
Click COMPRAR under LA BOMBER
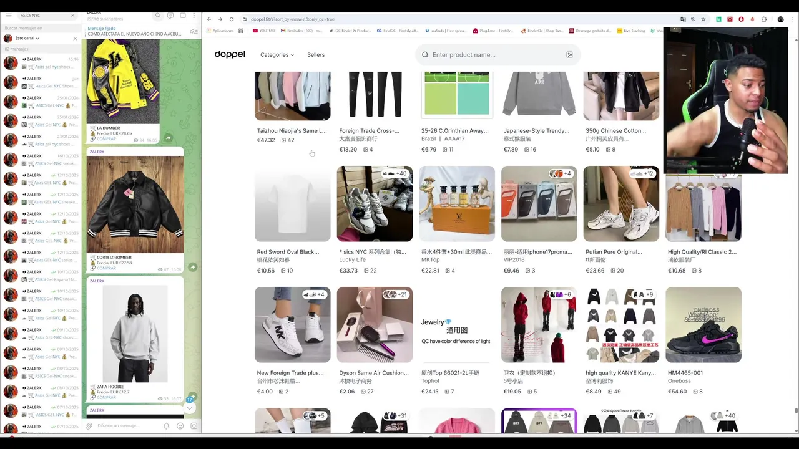[x=106, y=139]
